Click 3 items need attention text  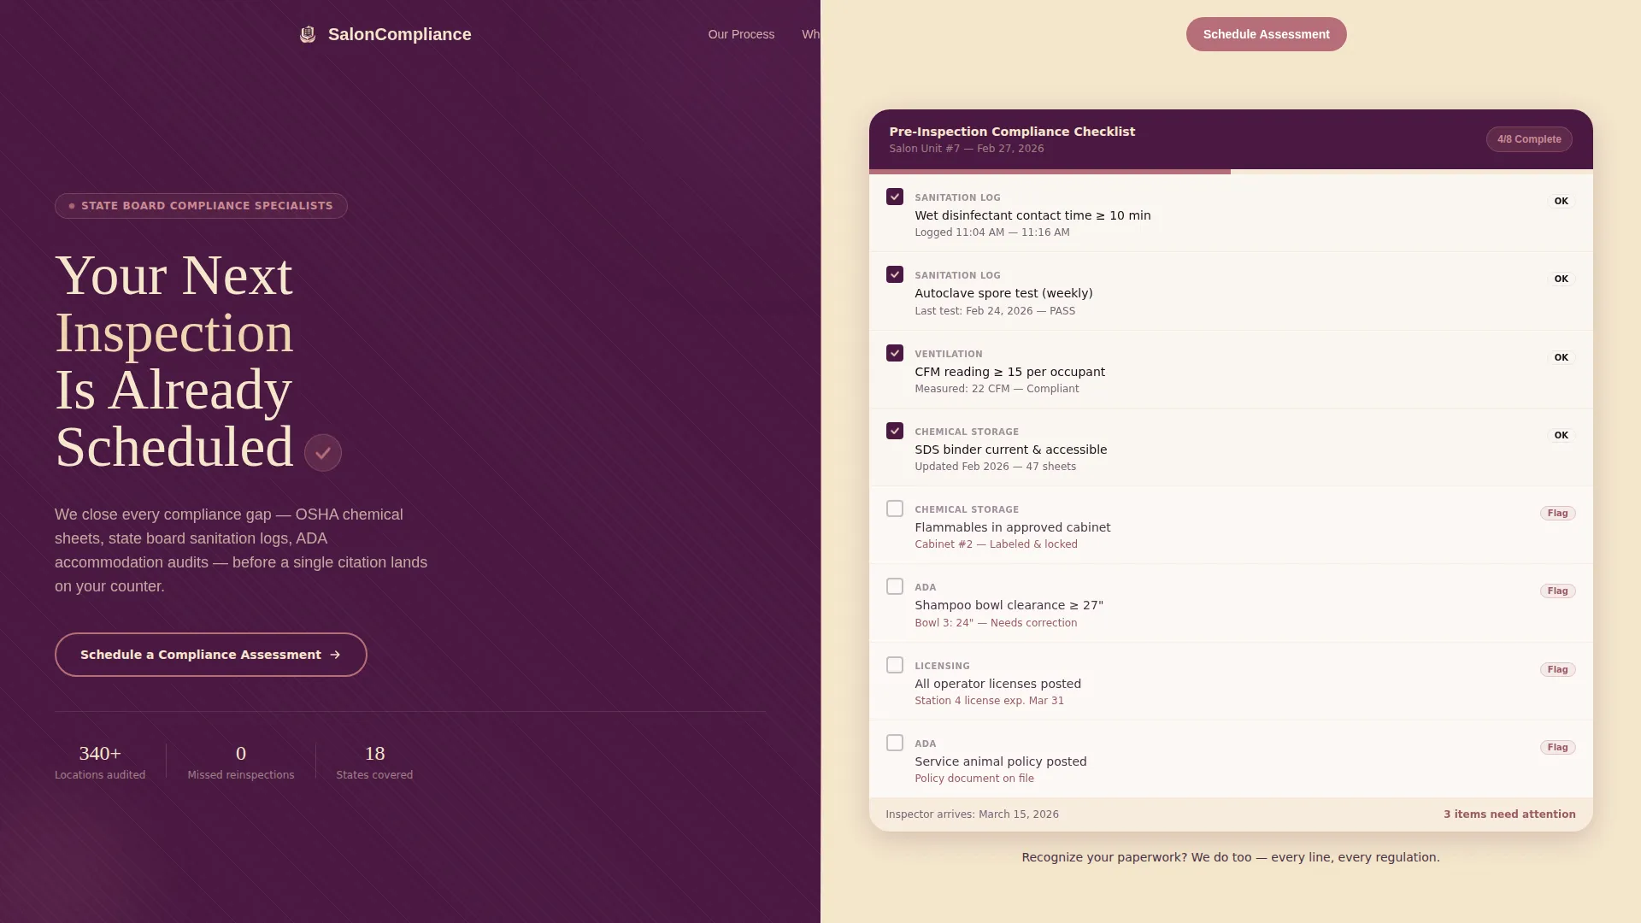coord(1509,814)
